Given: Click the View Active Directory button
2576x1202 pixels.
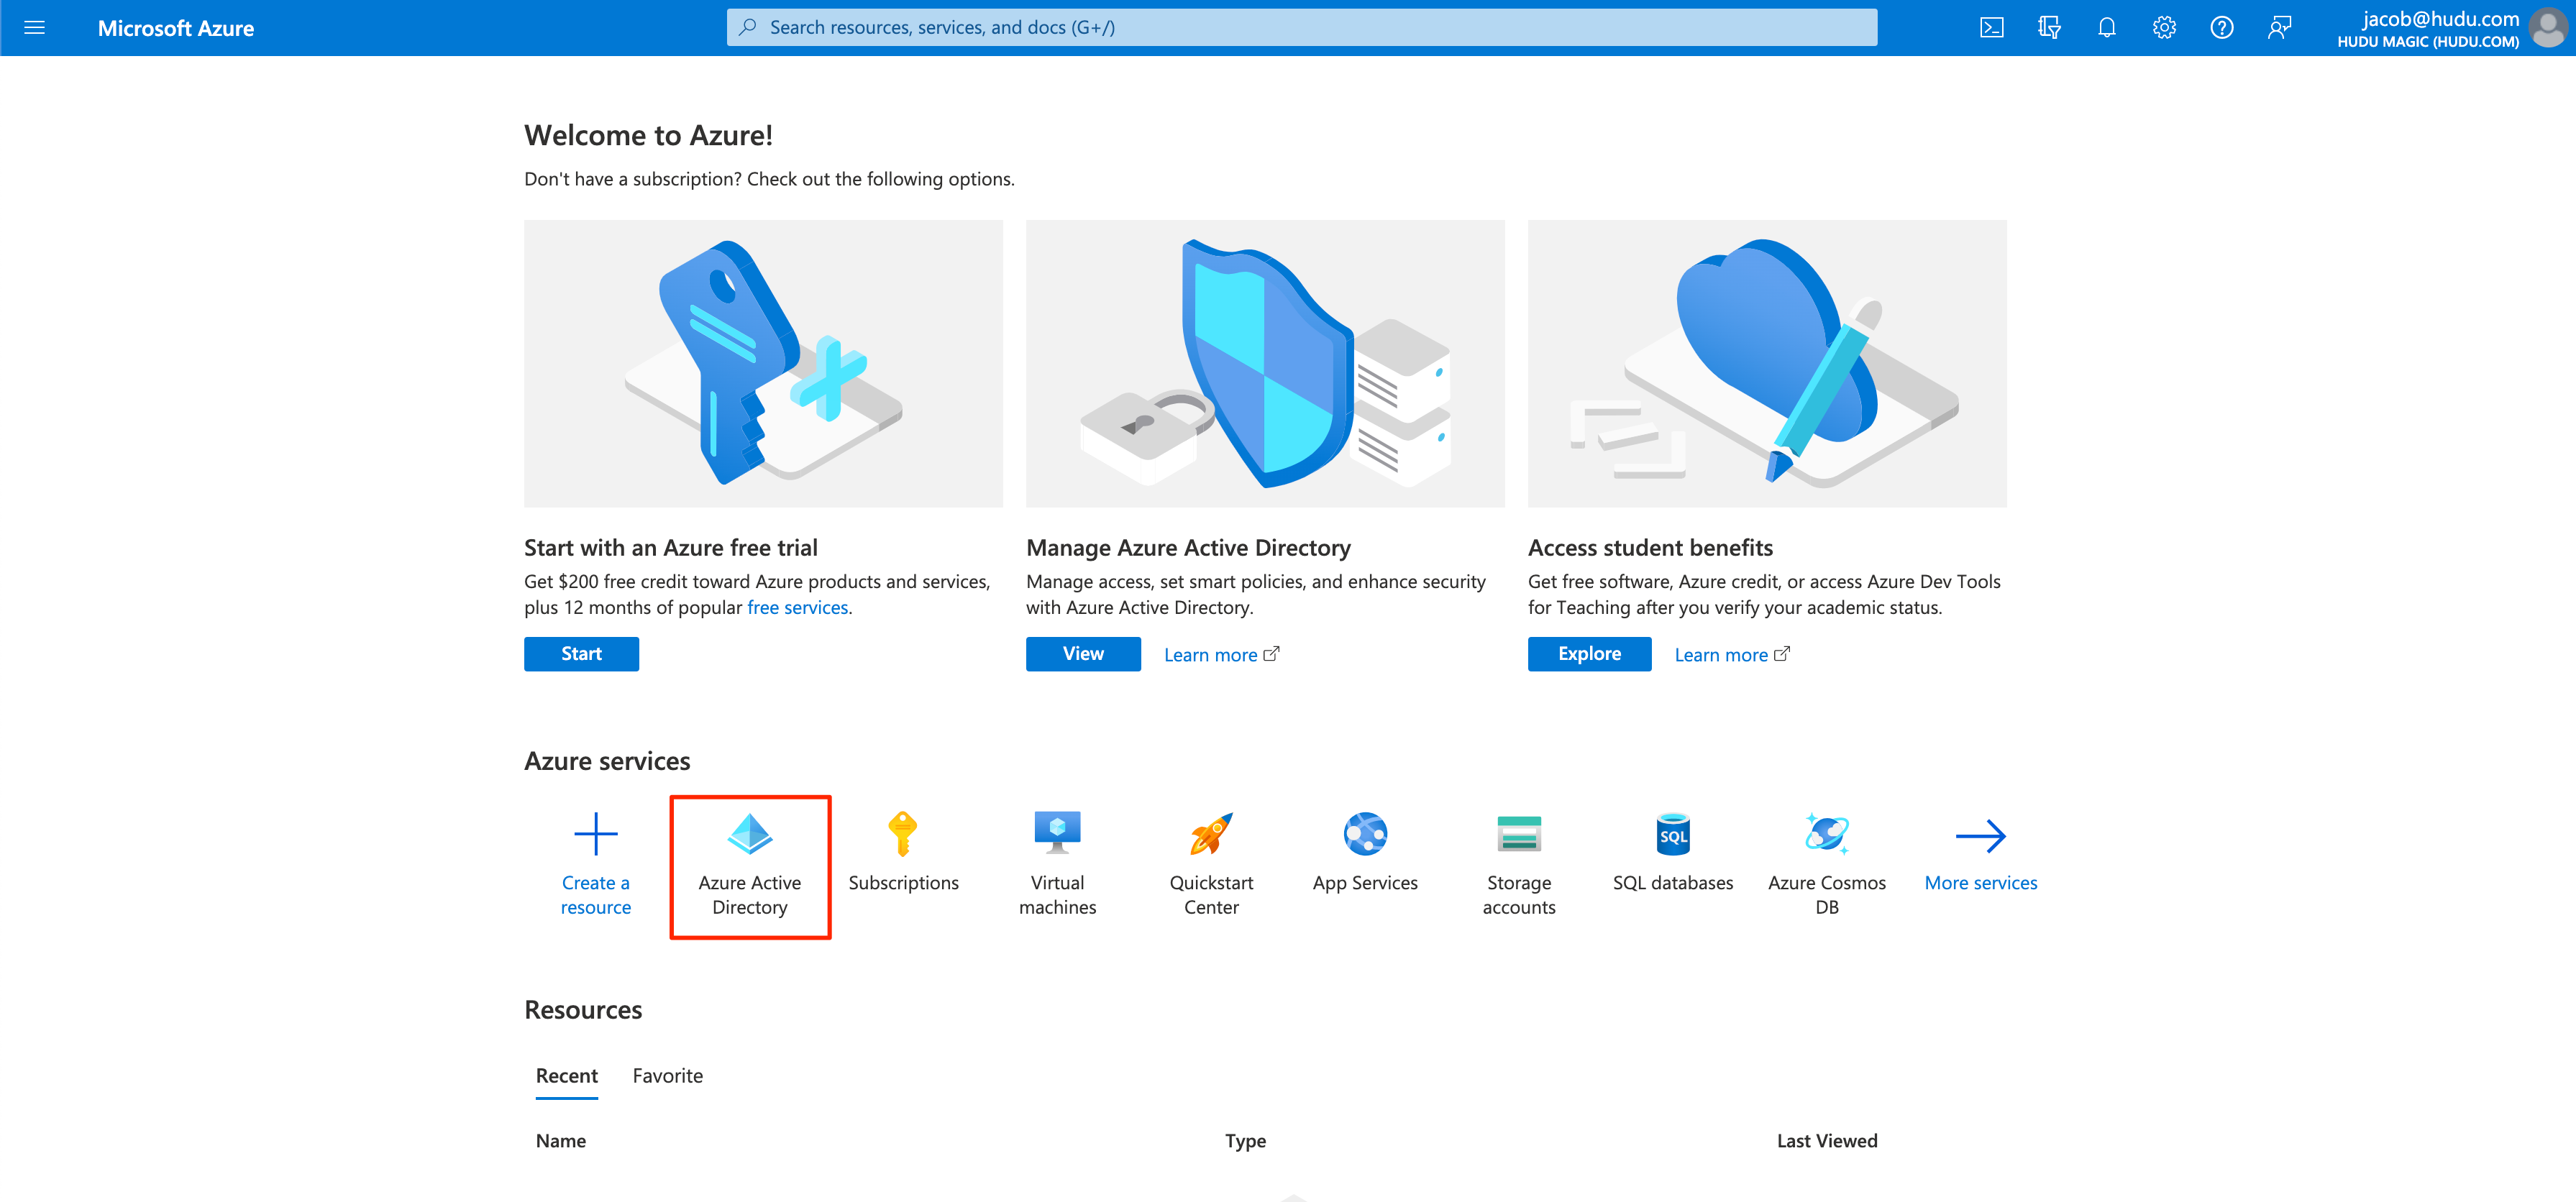Looking at the screenshot, I should coord(1083,654).
